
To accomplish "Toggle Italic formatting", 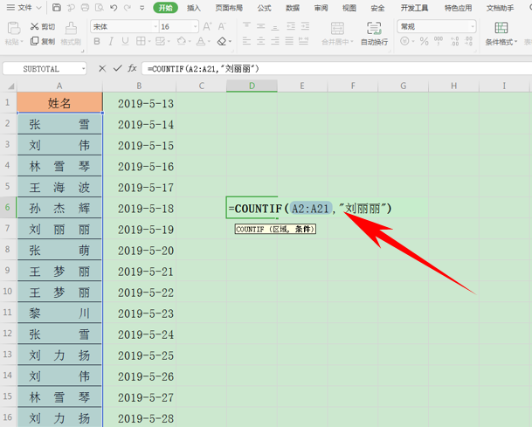I will 111,41.
